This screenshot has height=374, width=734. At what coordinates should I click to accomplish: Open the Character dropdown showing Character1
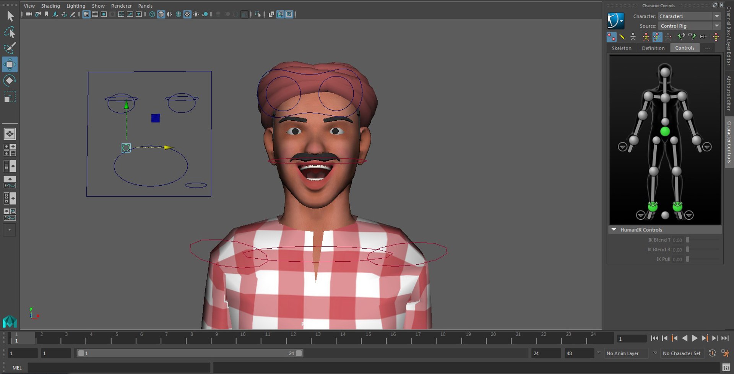(689, 16)
